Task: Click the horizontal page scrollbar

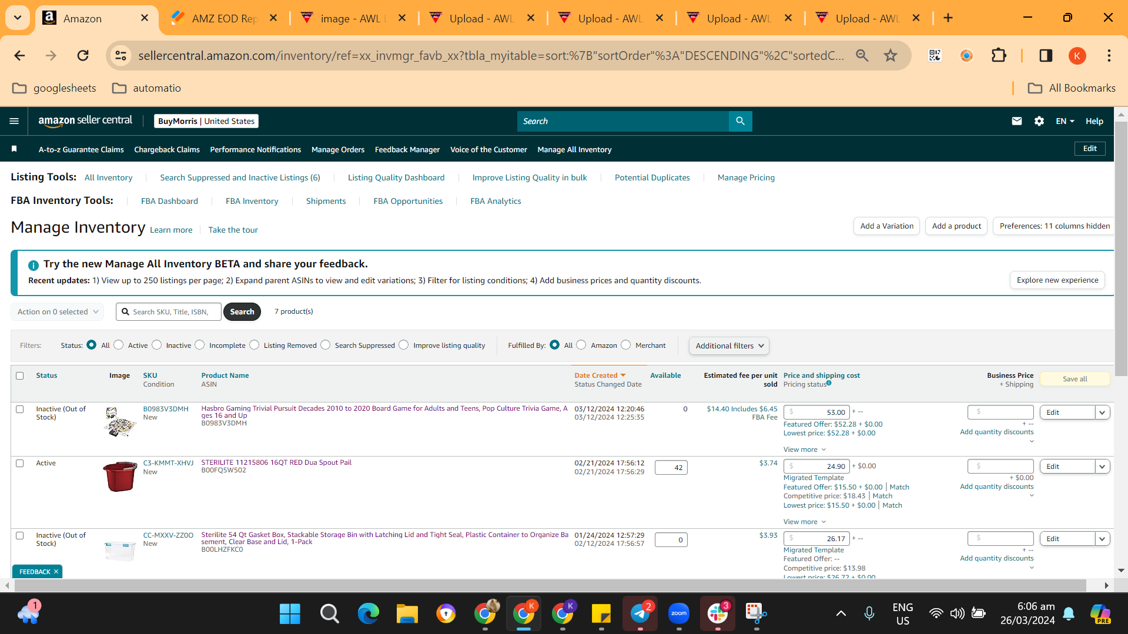Action: 550,586
